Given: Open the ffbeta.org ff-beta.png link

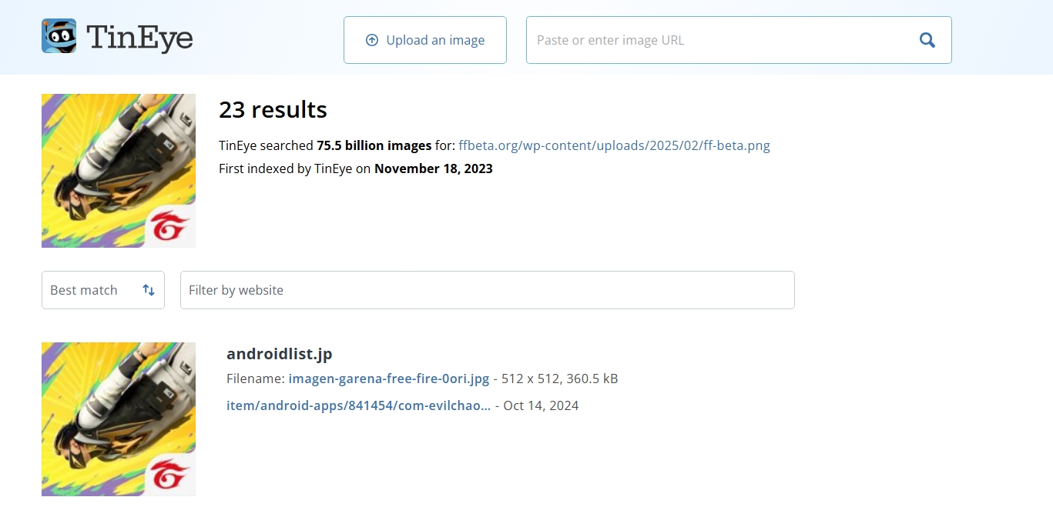Looking at the screenshot, I should [614, 145].
